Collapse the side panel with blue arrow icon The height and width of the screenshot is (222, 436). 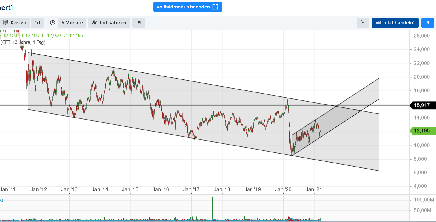pos(427,23)
